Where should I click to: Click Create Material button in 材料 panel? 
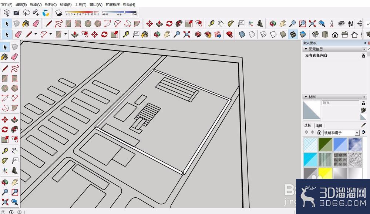363,110
